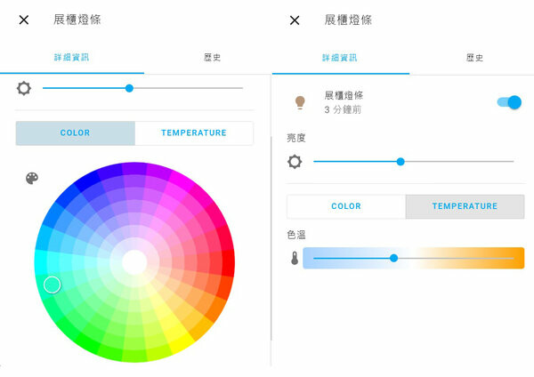Open the 詳細資訊 tab in right panel
Image resolution: width=534 pixels, height=377 pixels.
point(340,58)
